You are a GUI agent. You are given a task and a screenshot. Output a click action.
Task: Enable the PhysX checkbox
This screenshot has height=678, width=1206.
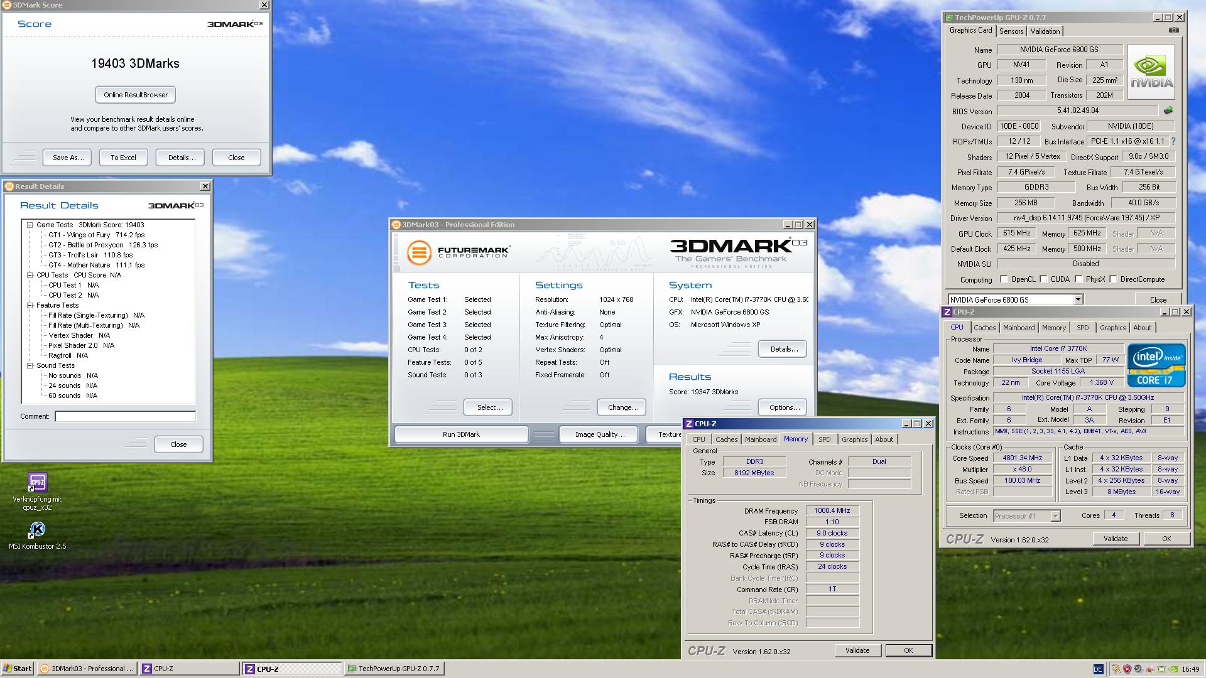pyautogui.click(x=1078, y=279)
